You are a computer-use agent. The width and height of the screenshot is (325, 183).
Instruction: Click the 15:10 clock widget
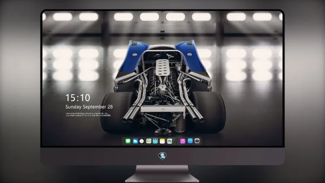[78, 98]
